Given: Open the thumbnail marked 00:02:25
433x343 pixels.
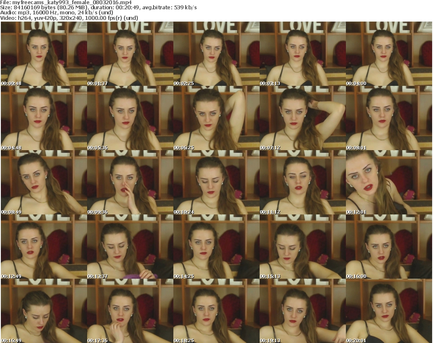Looking at the screenshot, I should pyautogui.click(x=216, y=54).
